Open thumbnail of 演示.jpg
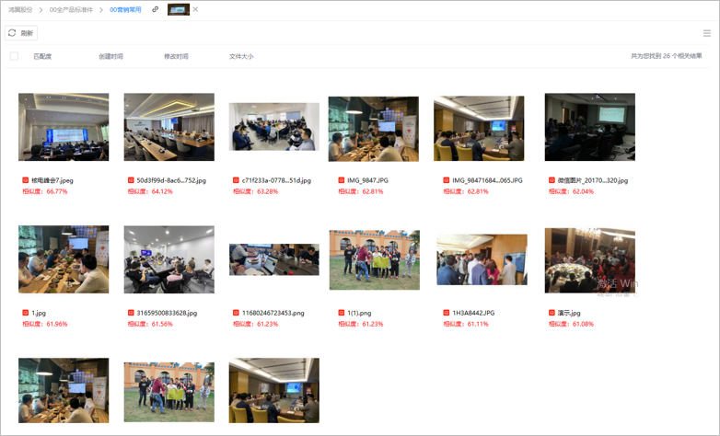 tap(590, 260)
